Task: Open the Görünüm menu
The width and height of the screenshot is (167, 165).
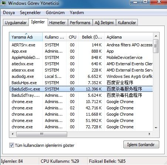Action: click(x=55, y=13)
